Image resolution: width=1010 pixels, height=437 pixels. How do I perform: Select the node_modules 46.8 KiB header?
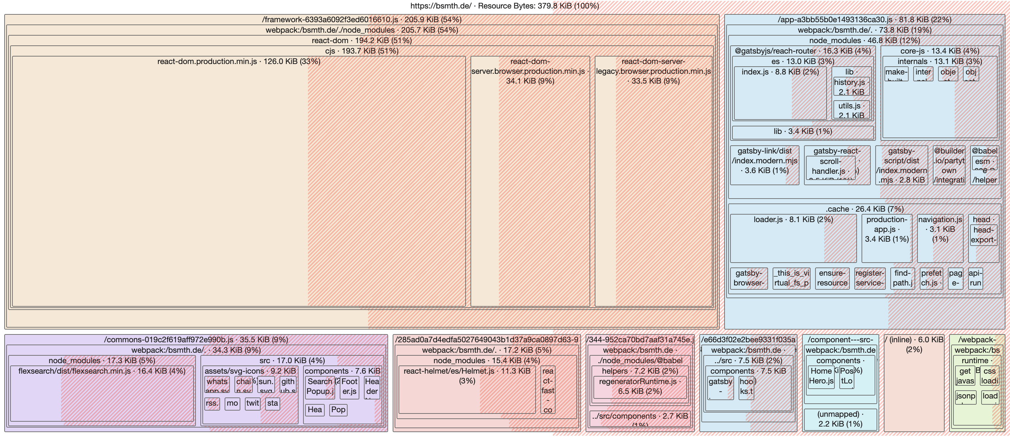click(864, 40)
